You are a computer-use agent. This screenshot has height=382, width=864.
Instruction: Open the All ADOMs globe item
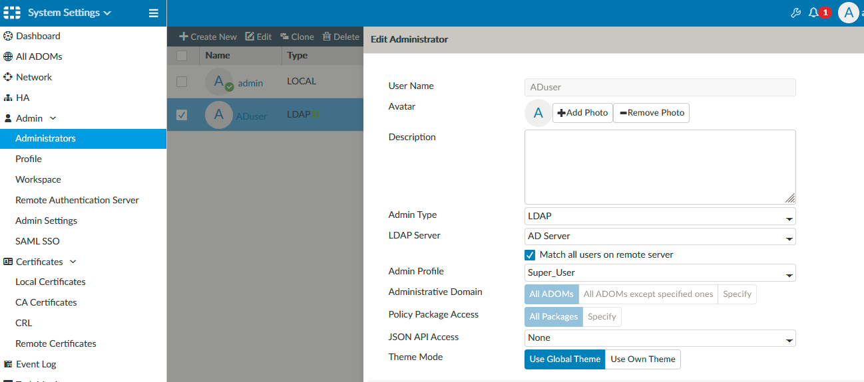(39, 56)
